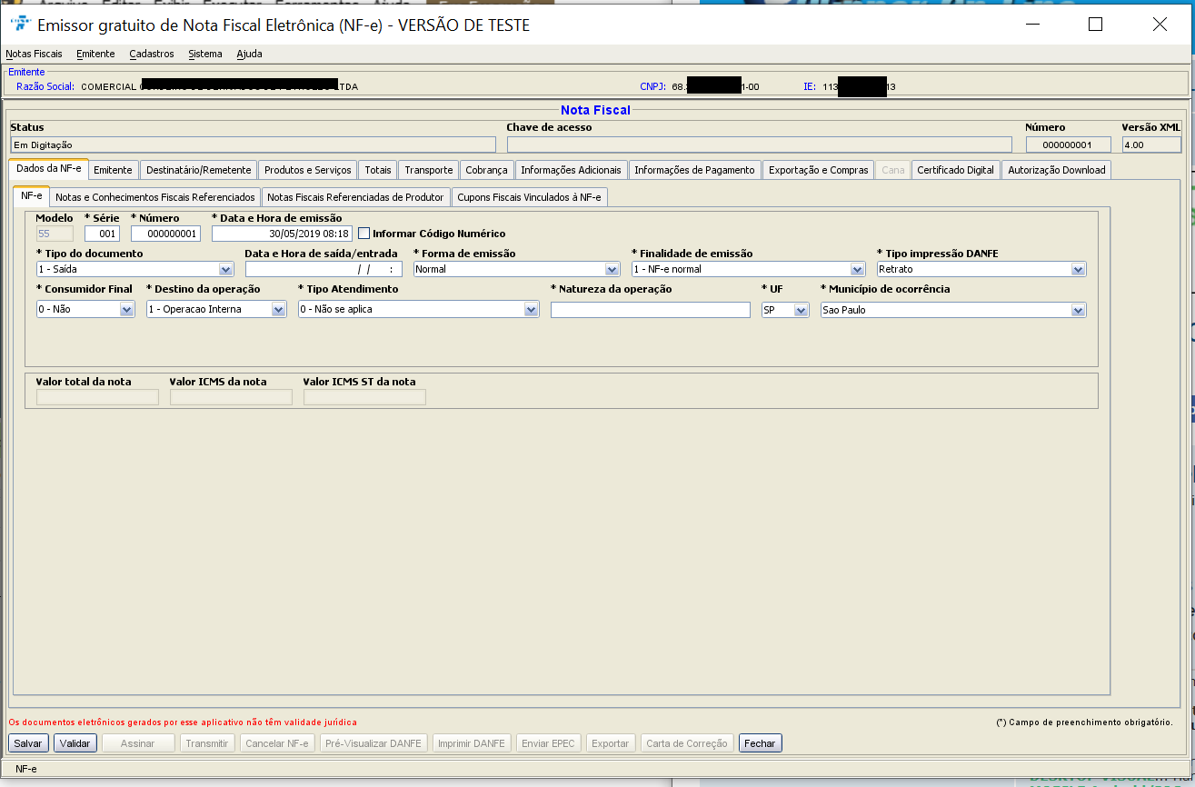This screenshot has height=787, width=1195.
Task: Open the Cadastros menu
Action: point(152,54)
